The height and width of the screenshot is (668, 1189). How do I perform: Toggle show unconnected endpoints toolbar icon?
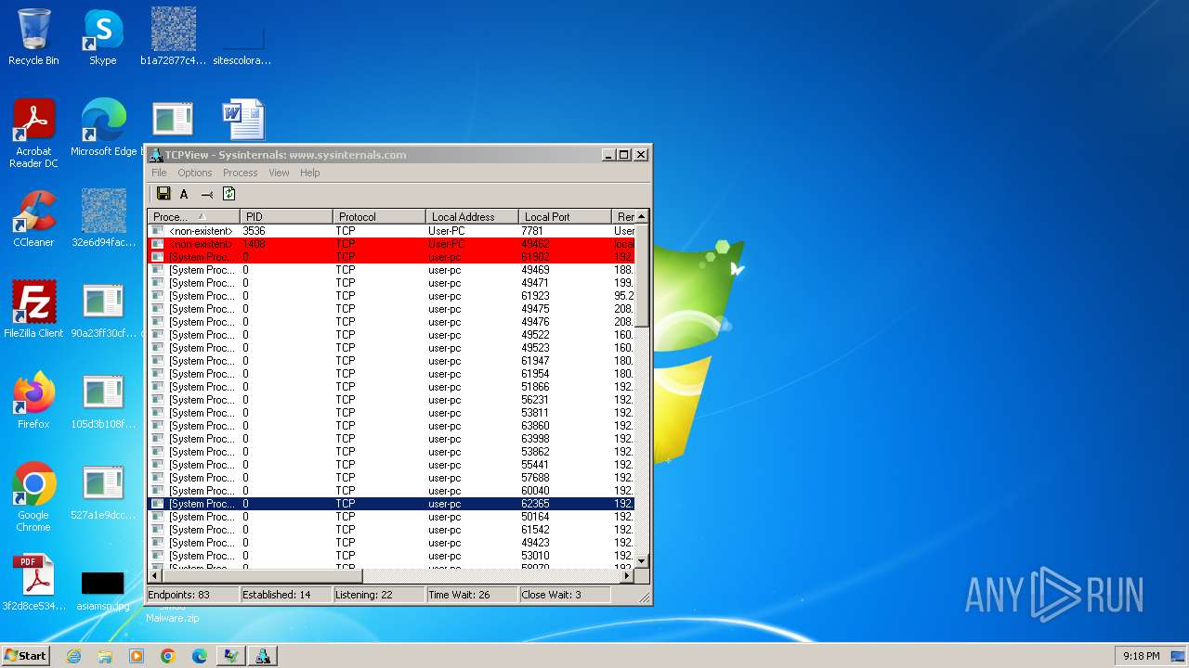click(207, 194)
